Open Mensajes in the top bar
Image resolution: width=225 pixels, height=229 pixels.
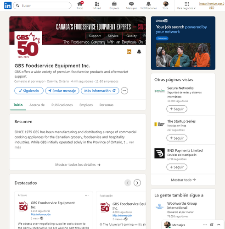131,5
